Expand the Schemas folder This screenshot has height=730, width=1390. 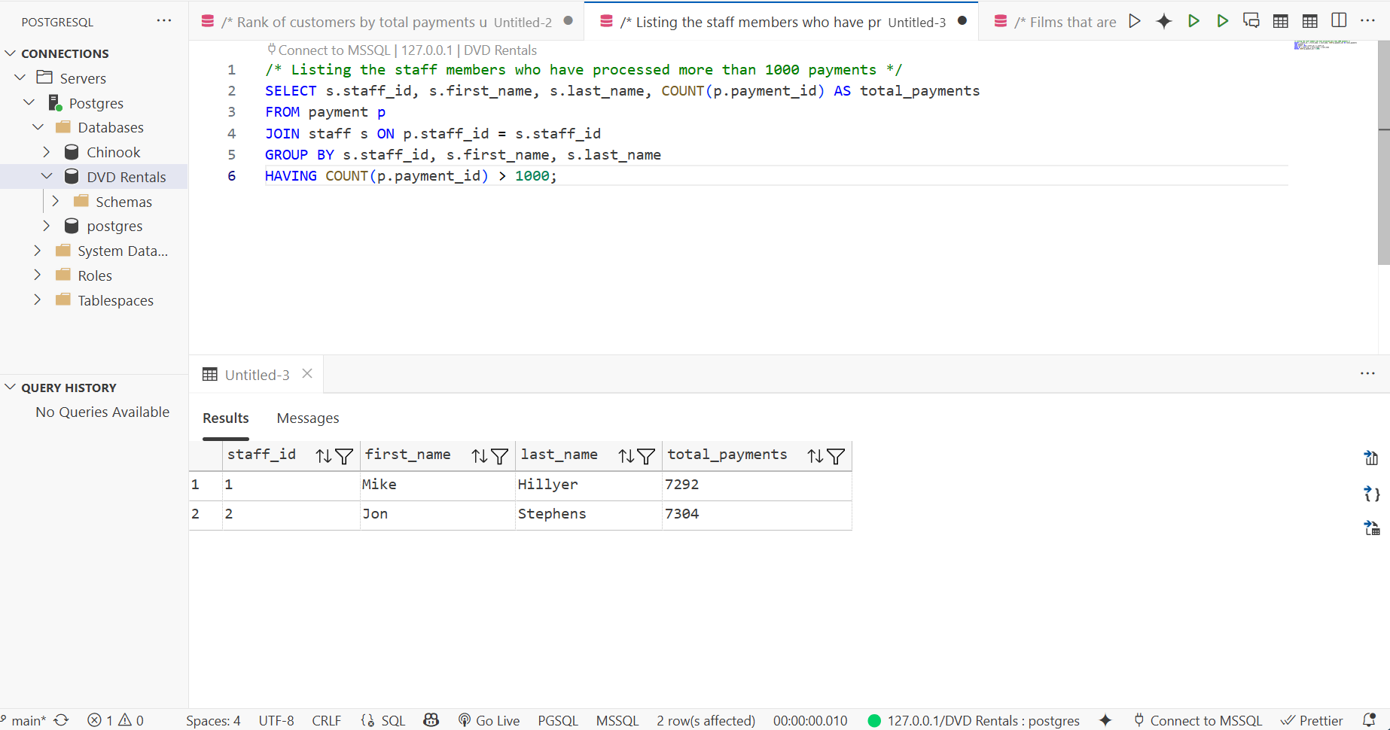(56, 201)
